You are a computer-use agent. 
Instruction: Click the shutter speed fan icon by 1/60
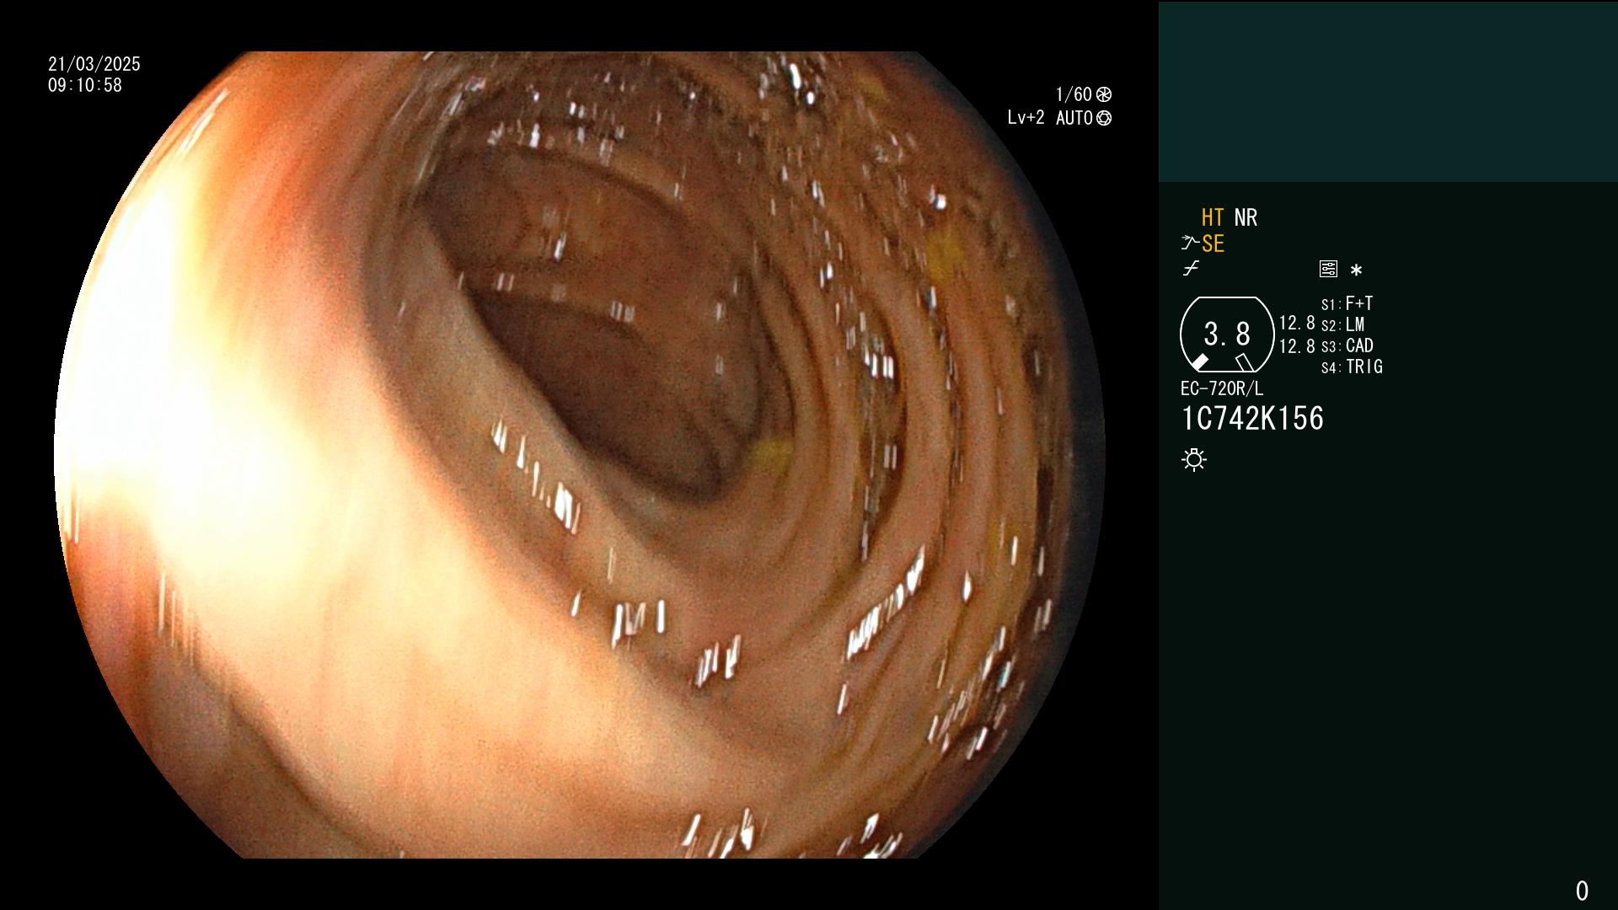point(1104,94)
